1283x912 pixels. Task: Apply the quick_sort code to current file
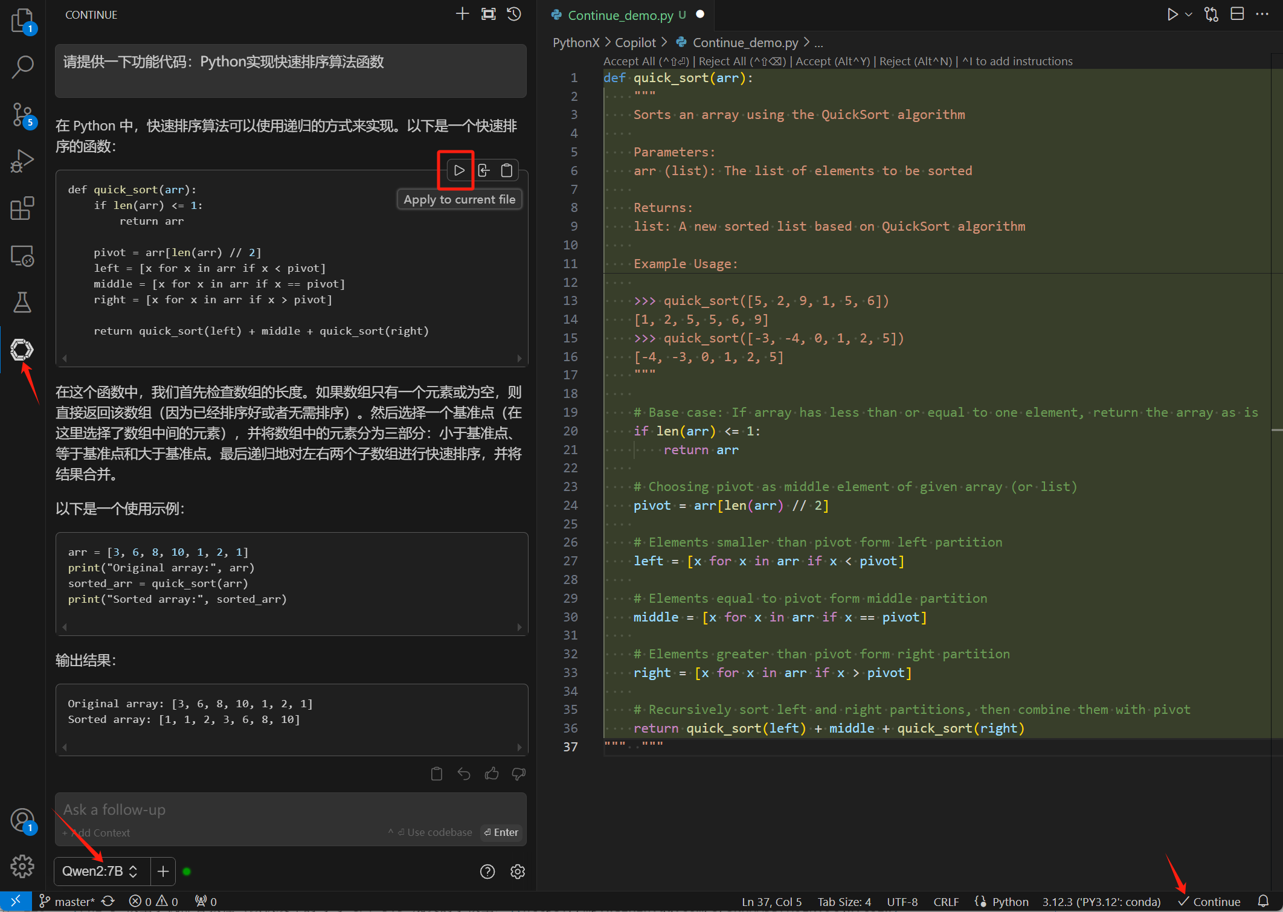click(459, 170)
